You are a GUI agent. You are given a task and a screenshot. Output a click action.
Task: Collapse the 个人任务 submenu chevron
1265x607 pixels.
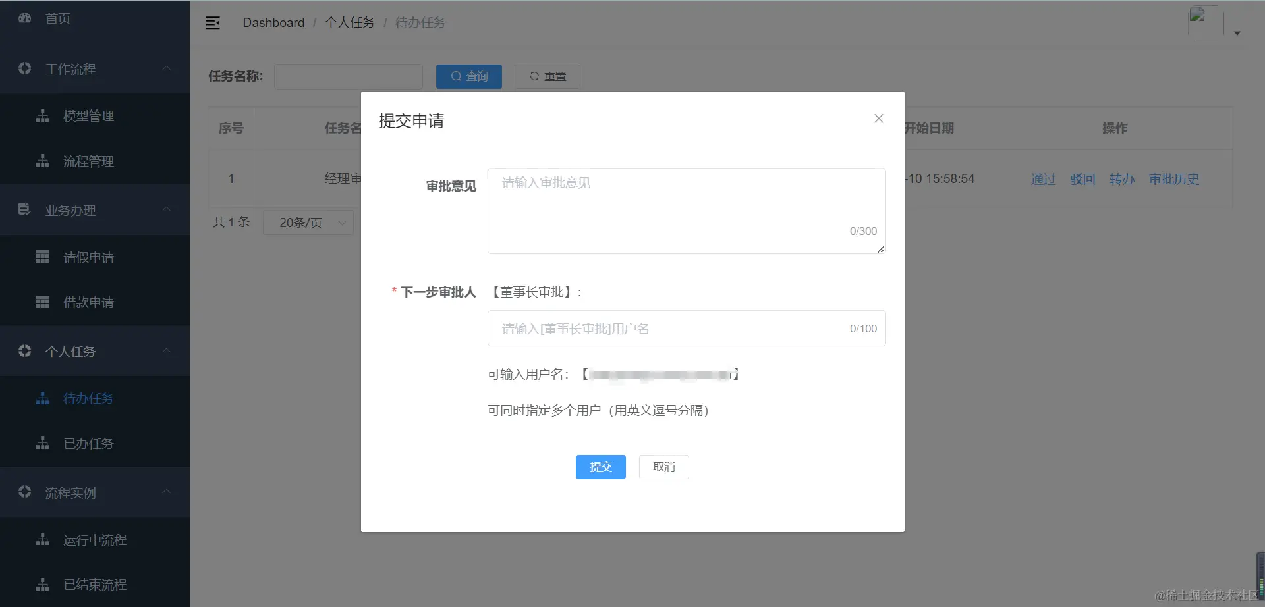(x=167, y=351)
